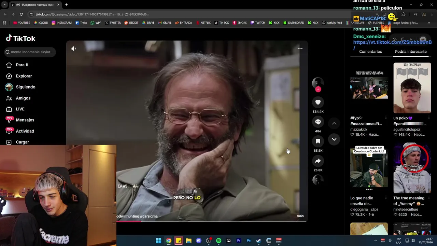Open options for 'Lo que nadie enseña' video
The image size is (437, 246).
(x=386, y=197)
